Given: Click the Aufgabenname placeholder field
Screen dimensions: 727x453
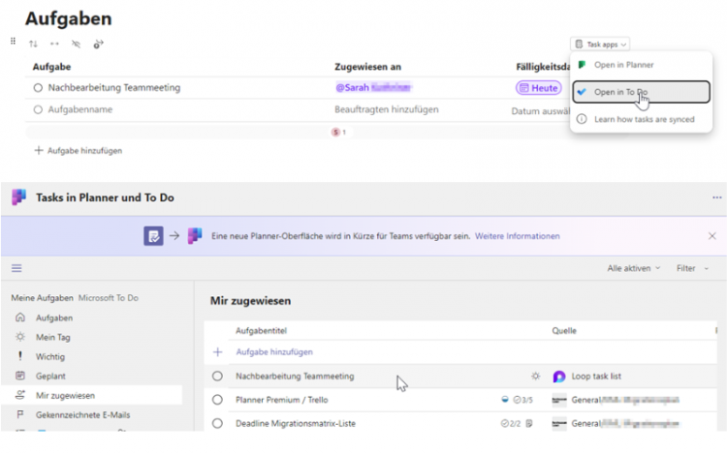Looking at the screenshot, I should coord(79,109).
